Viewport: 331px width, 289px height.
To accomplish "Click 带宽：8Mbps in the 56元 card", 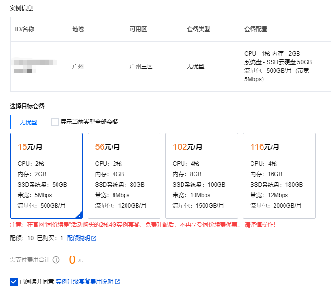I will click(x=112, y=195).
